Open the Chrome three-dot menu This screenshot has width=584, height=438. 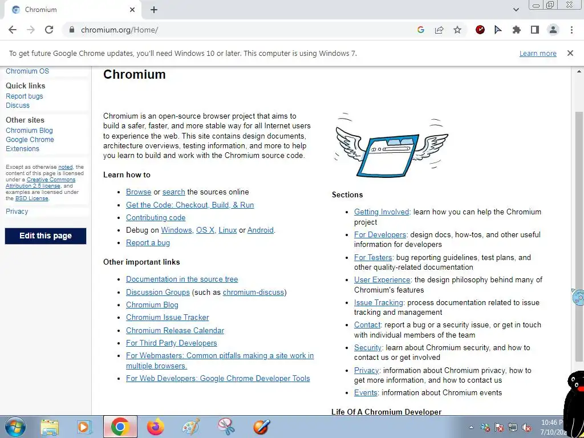(571, 30)
